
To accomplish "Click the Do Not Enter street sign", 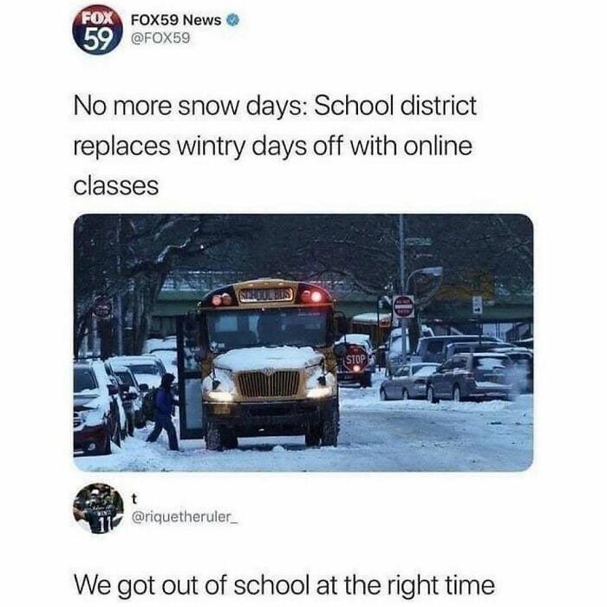I will (x=403, y=307).
